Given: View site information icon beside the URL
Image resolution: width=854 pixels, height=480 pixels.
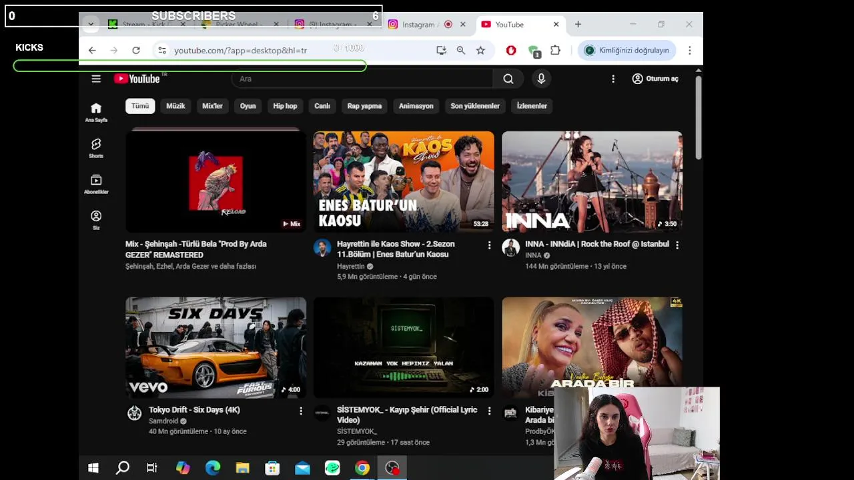Looking at the screenshot, I should (161, 50).
